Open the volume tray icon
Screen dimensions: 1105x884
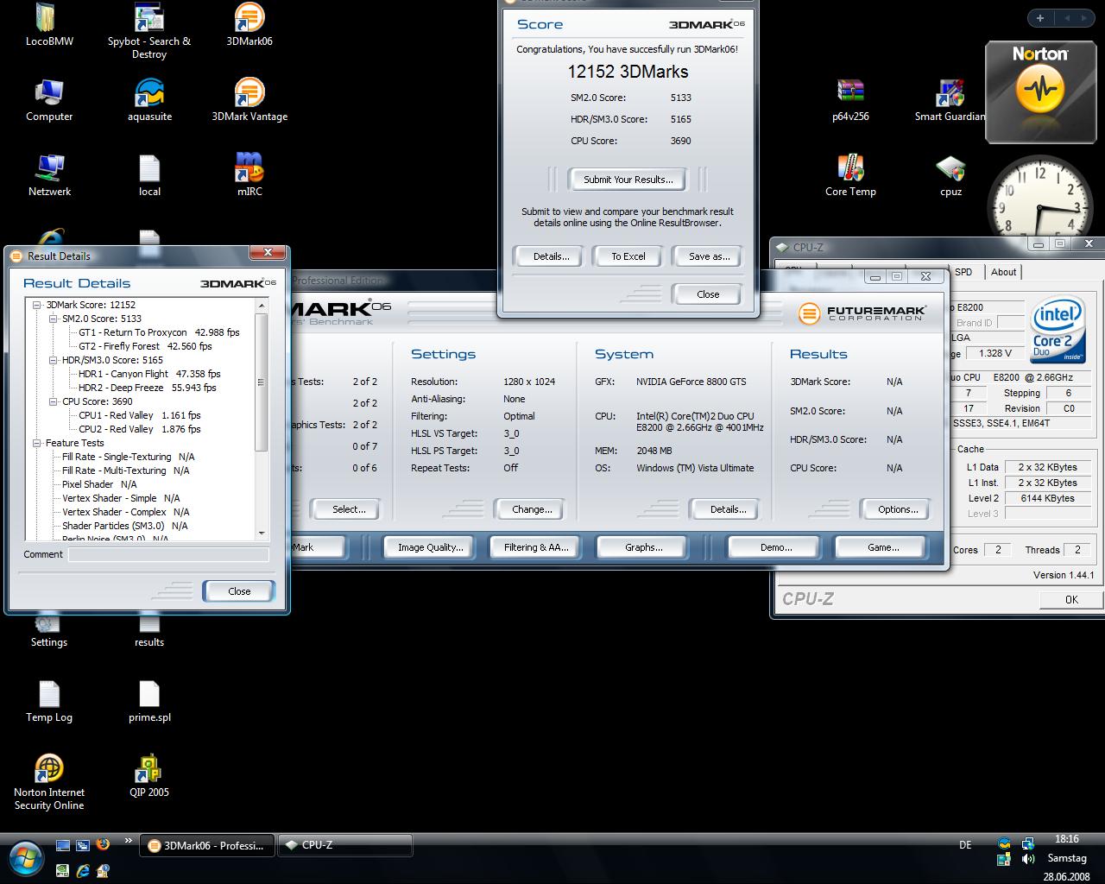pyautogui.click(x=1027, y=859)
